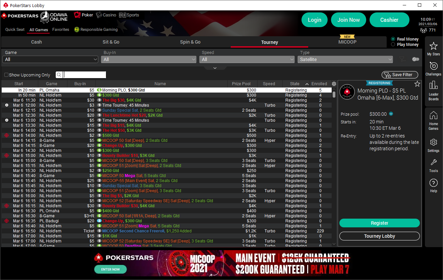The image size is (443, 280).
Task: Toggle the filter on/off switch
Action: pyautogui.click(x=416, y=59)
